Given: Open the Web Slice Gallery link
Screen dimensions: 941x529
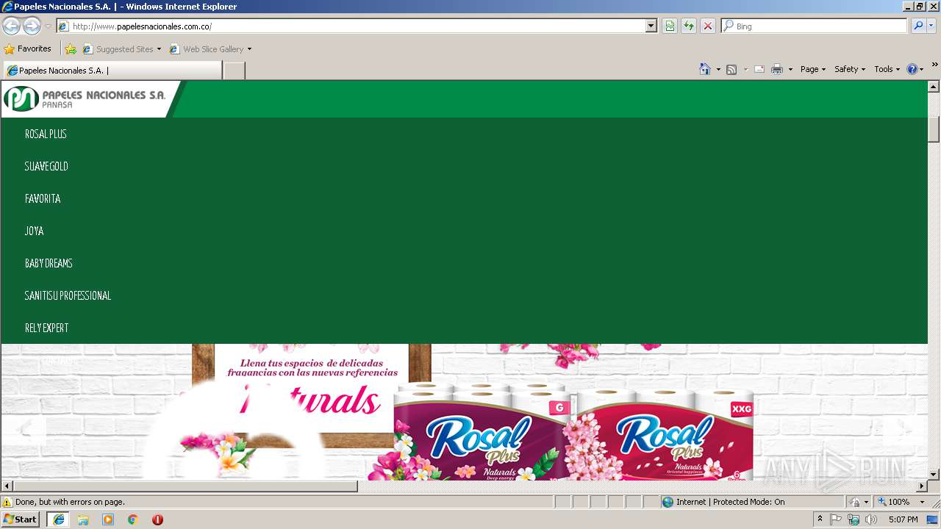Looking at the screenshot, I should click(210, 49).
